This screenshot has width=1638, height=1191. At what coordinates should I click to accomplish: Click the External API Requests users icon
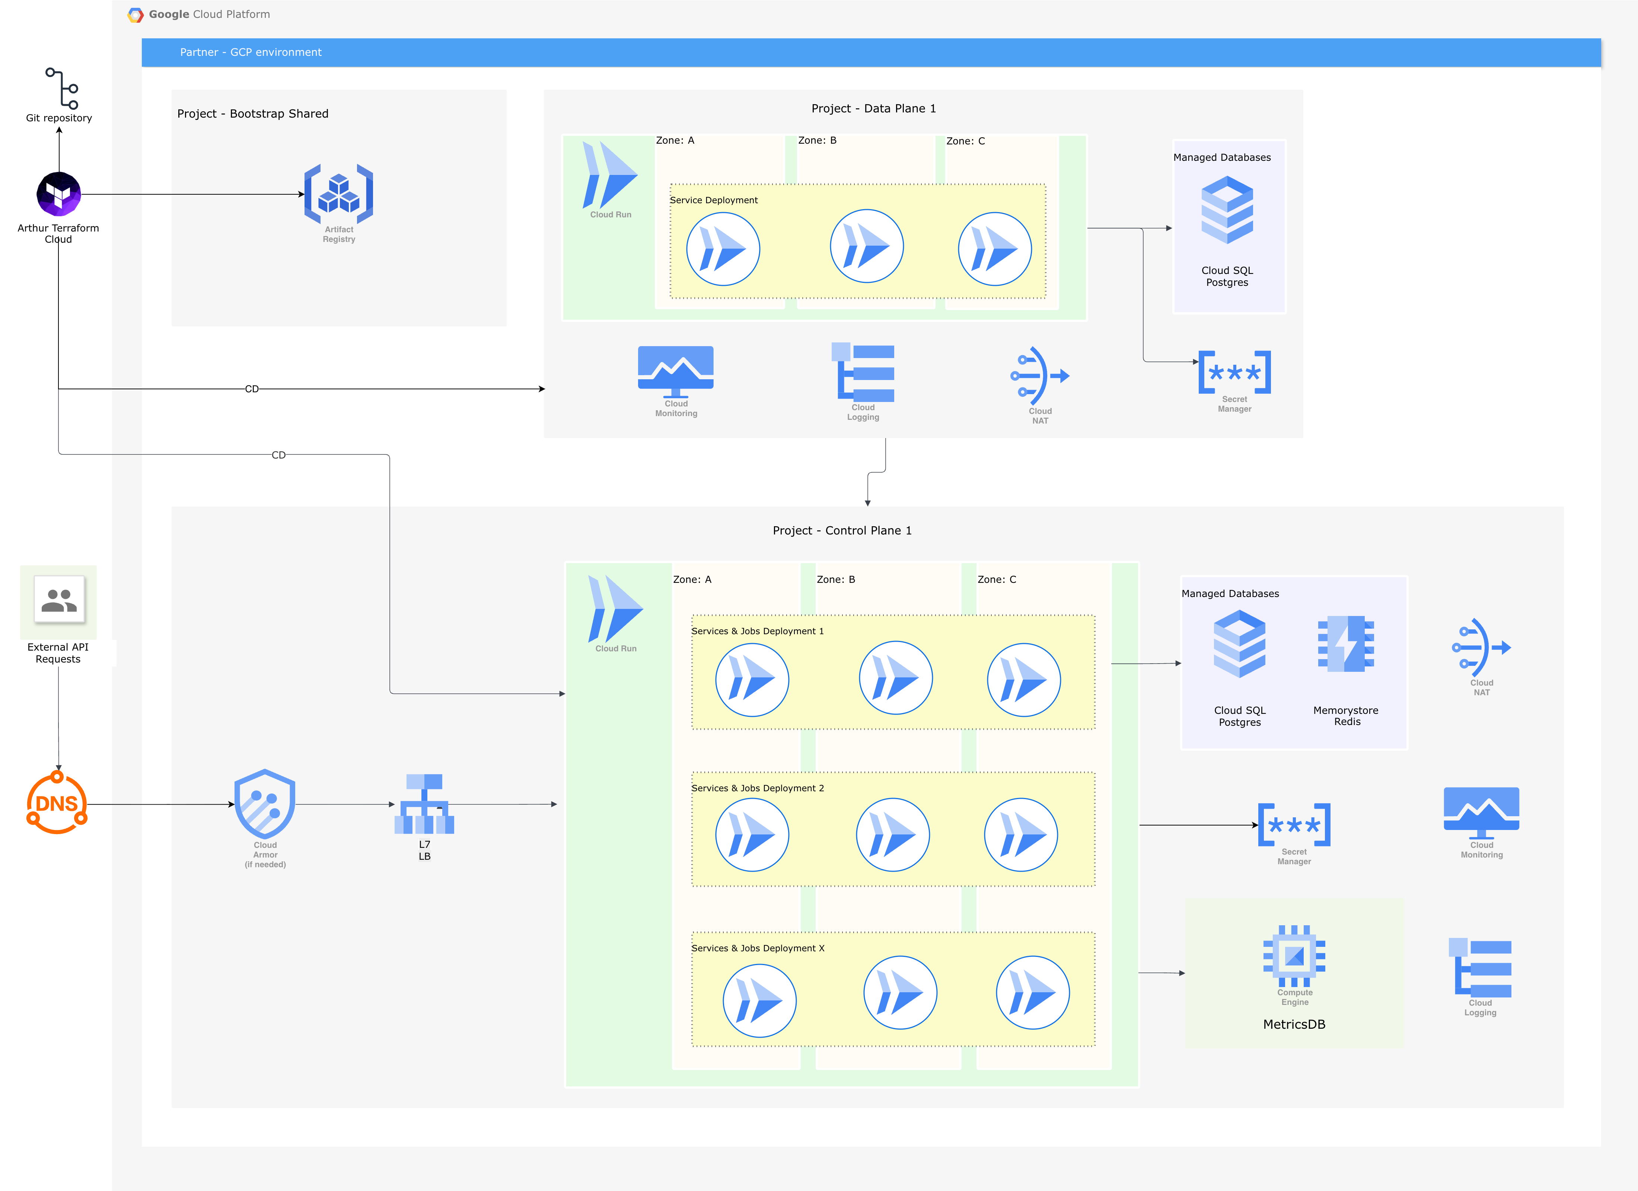click(59, 600)
